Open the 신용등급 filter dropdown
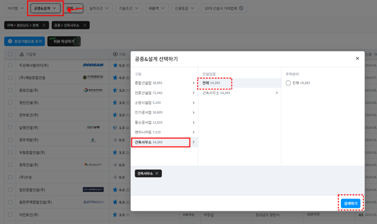 [184, 8]
